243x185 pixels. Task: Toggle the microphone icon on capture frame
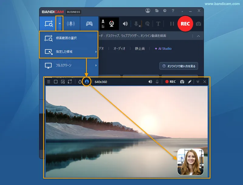point(157,82)
